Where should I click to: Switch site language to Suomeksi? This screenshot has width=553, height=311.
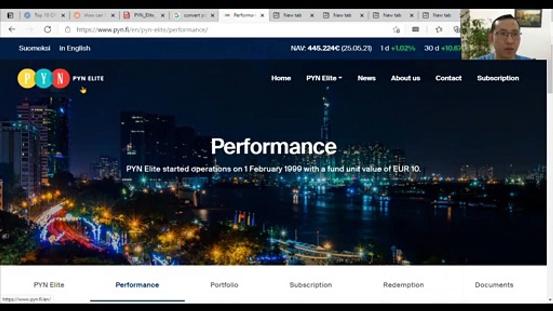[x=34, y=48]
